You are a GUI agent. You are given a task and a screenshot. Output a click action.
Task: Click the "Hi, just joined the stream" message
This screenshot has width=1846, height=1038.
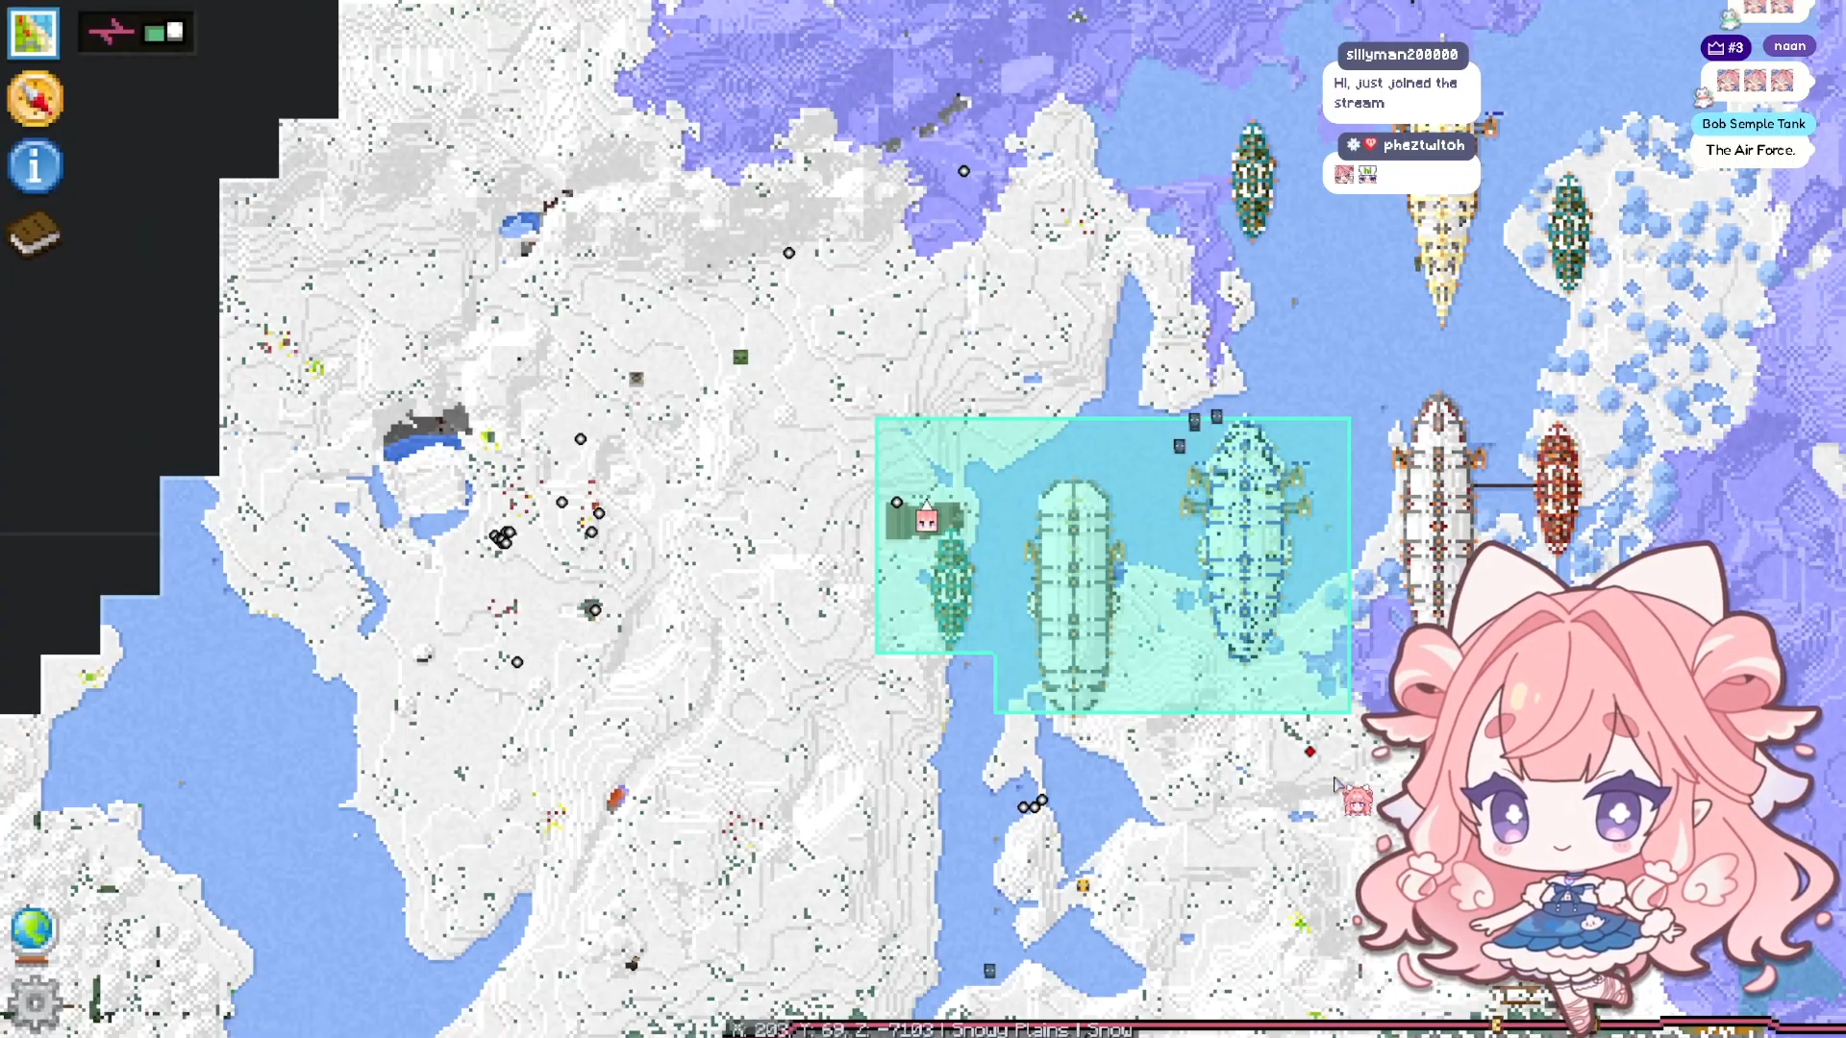coord(1395,93)
